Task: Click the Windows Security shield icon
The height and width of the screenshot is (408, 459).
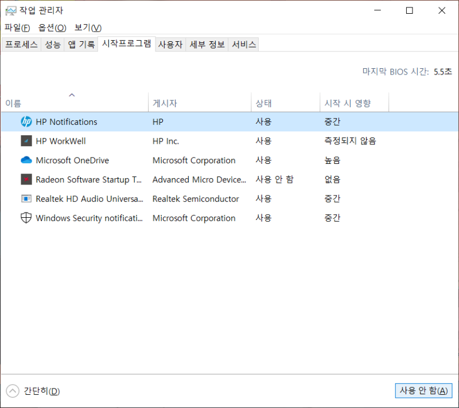Action: click(x=26, y=218)
